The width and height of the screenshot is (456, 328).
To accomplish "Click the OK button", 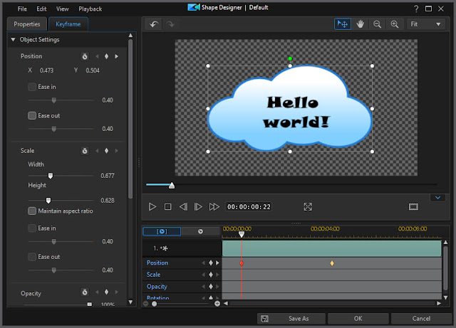I will (x=358, y=319).
